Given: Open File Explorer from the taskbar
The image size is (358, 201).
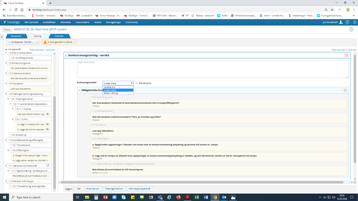Looking at the screenshot, I should (87, 197).
